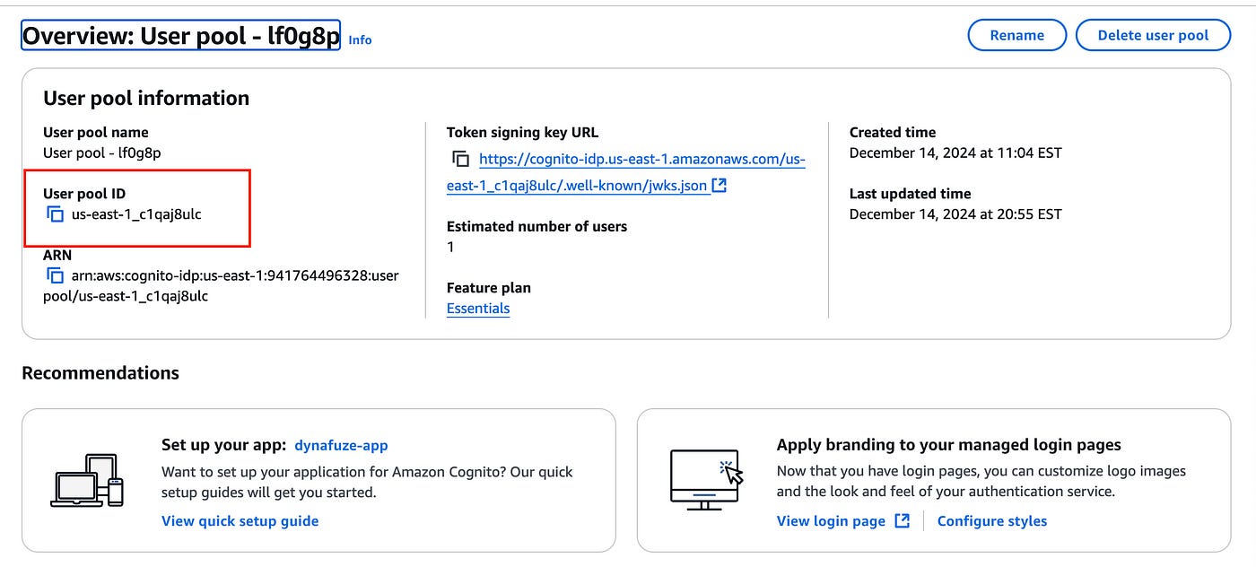Open the Info link beside the heading
Viewport: 1256px width, 567px height.
(x=360, y=39)
